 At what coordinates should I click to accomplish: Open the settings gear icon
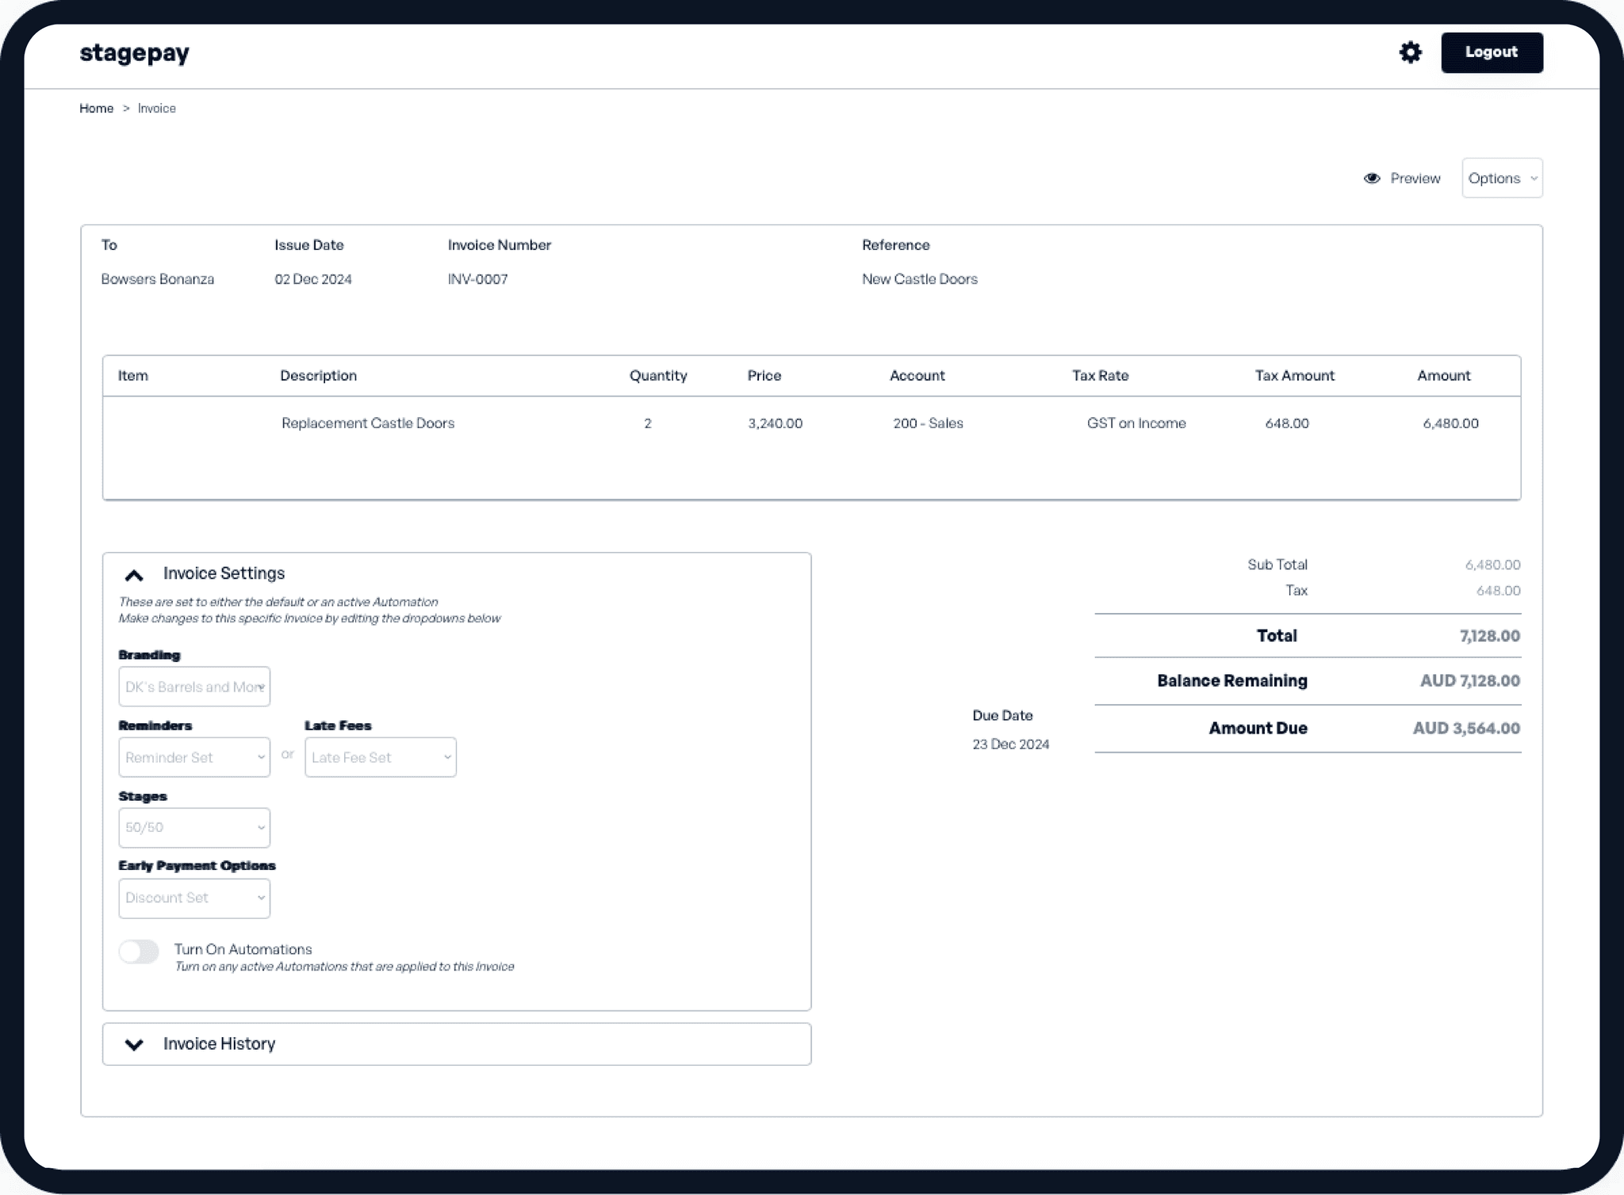click(x=1410, y=52)
